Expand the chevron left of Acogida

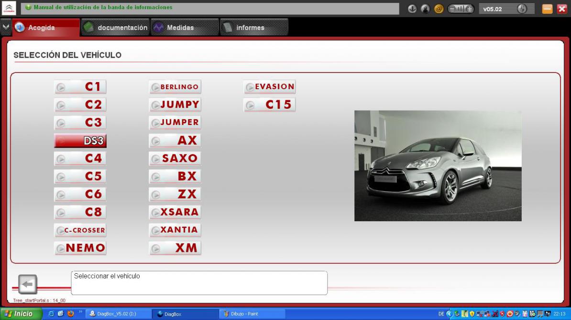point(6,27)
